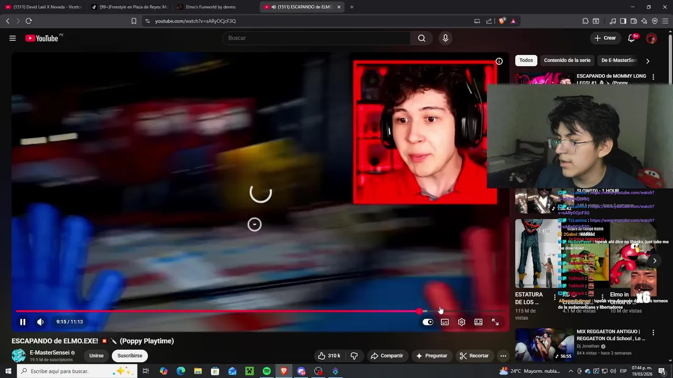Open Brave Shields lion icon
This screenshot has height=378, width=673.
[502, 21]
